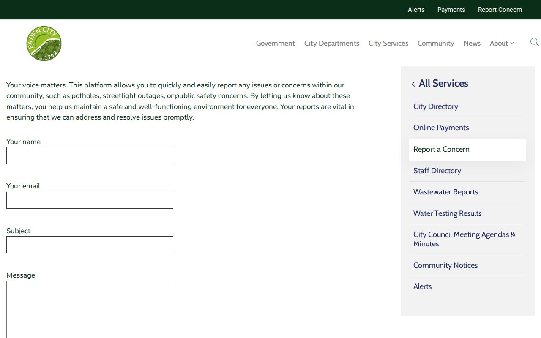The height and width of the screenshot is (338, 541).
Task: Click the Message label
Action: 21,275
